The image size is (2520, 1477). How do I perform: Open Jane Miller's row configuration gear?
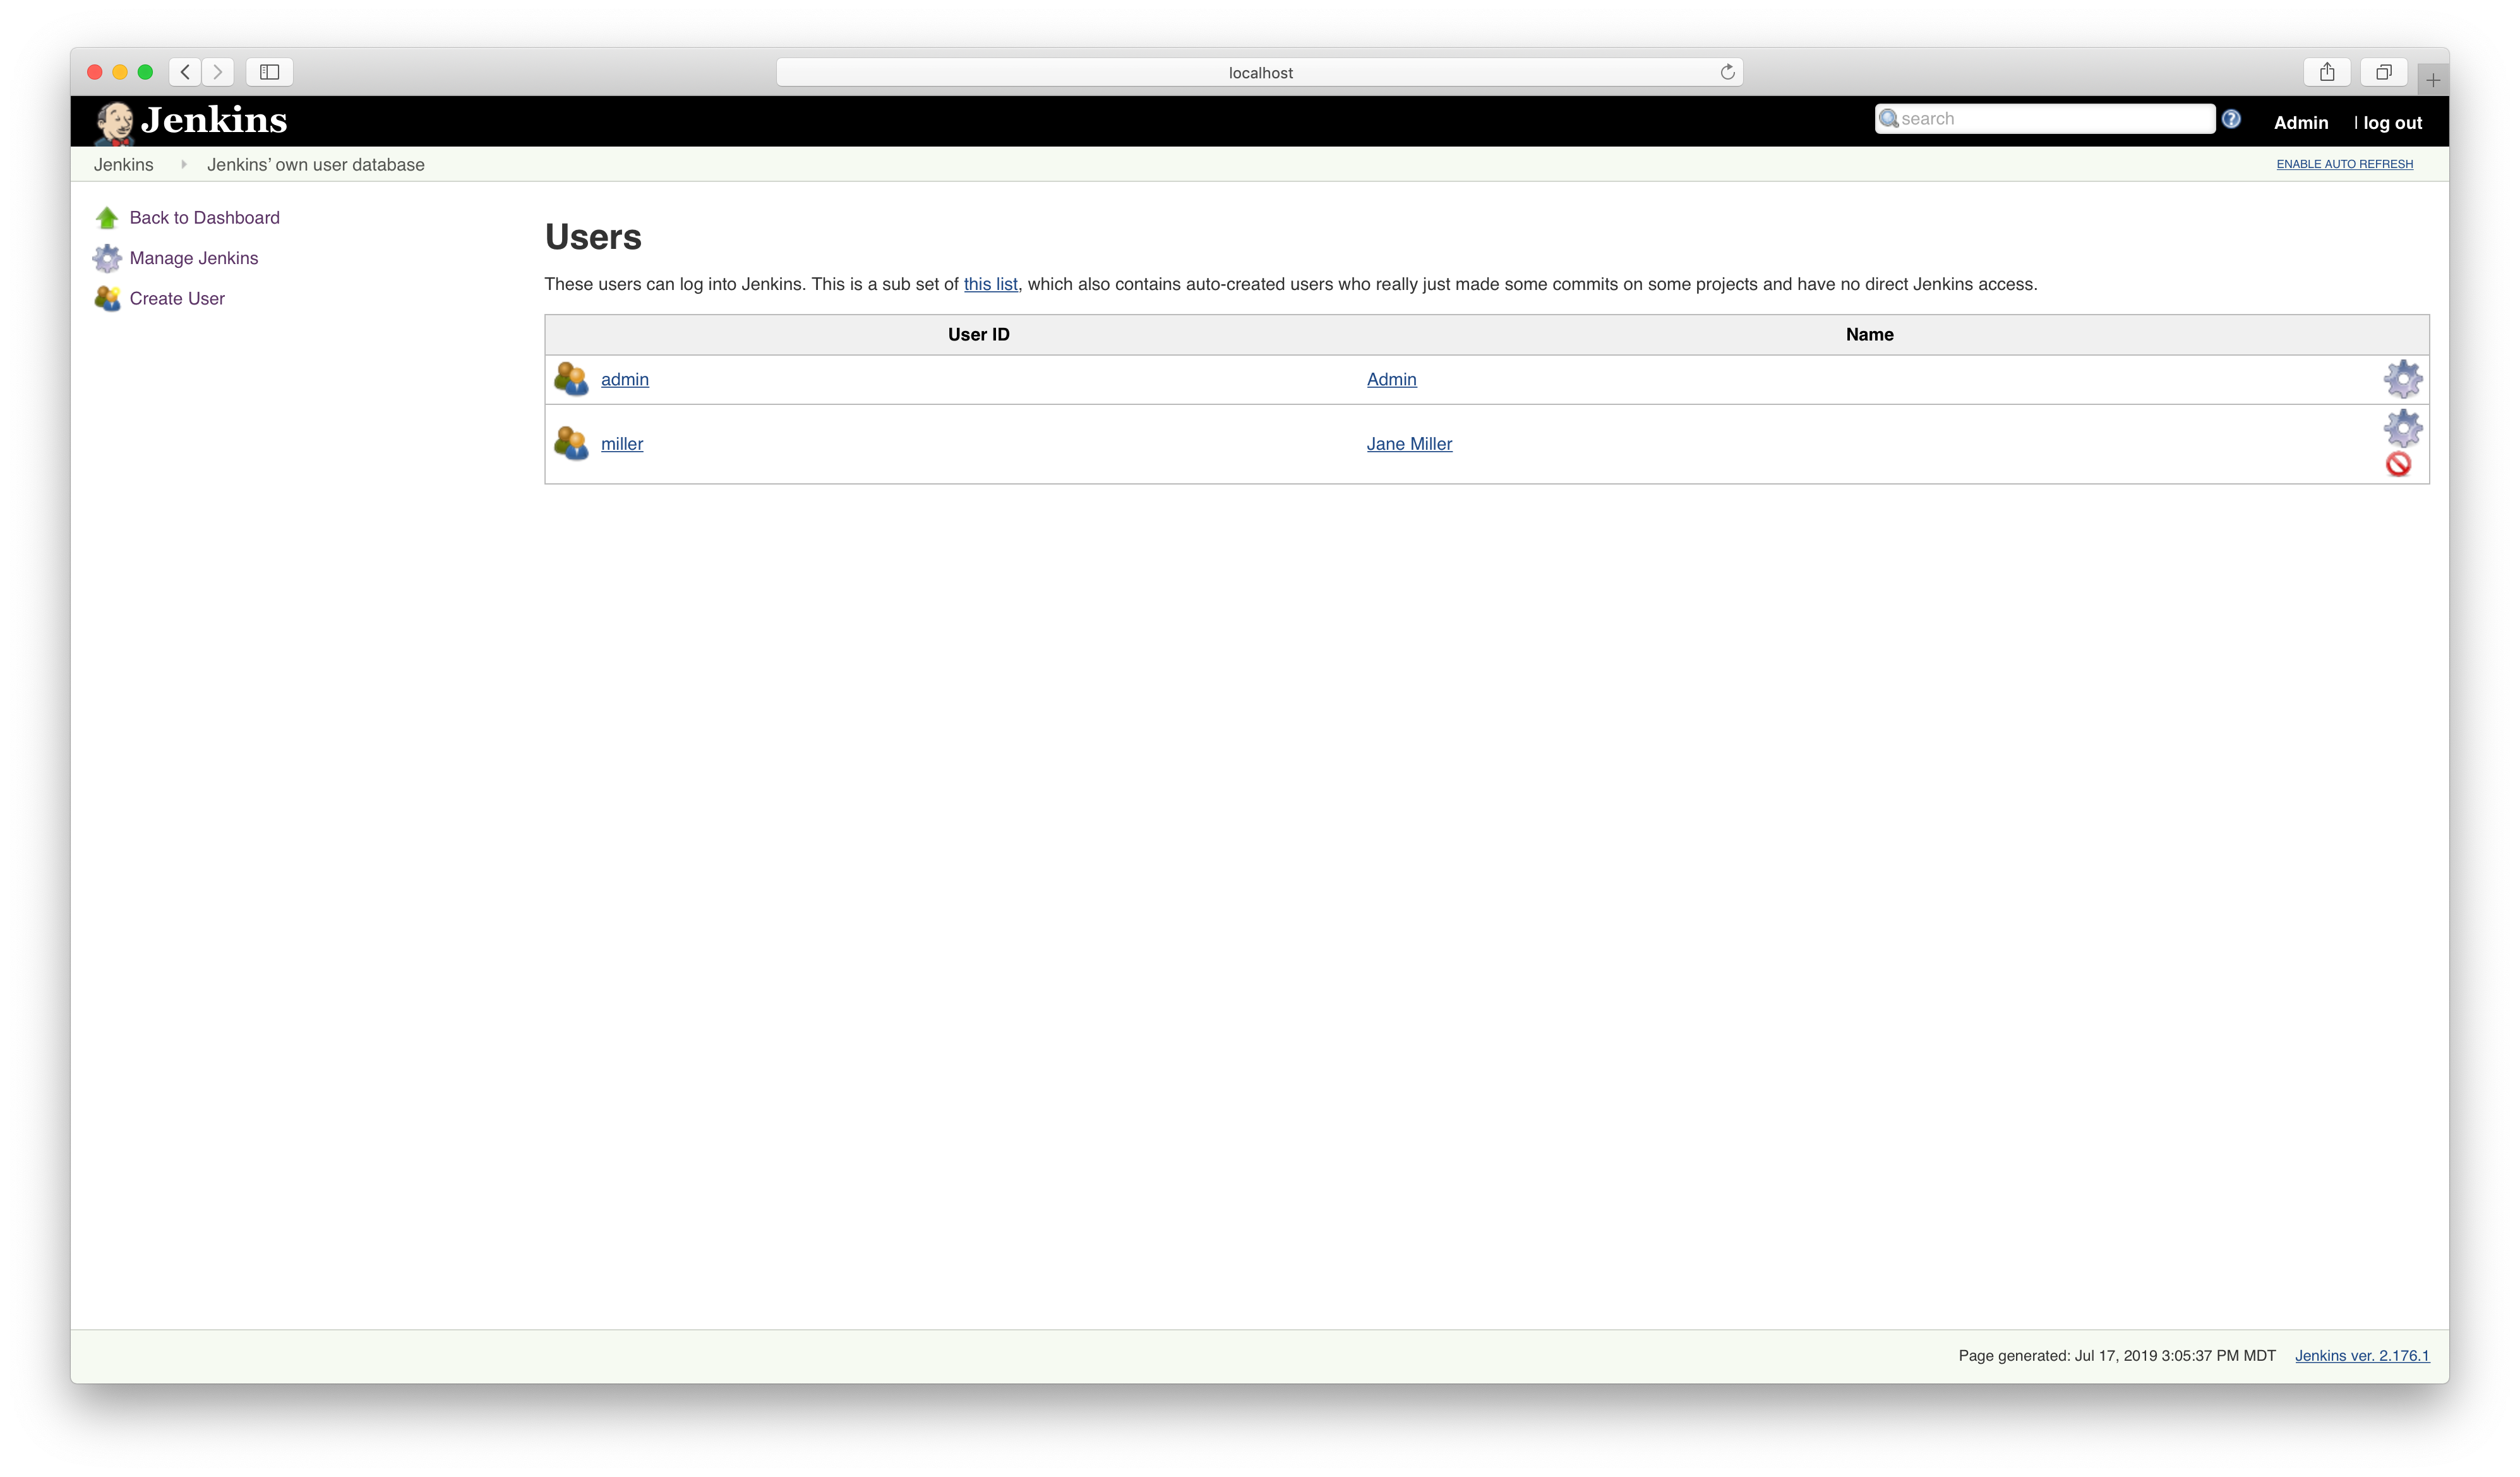(2404, 430)
